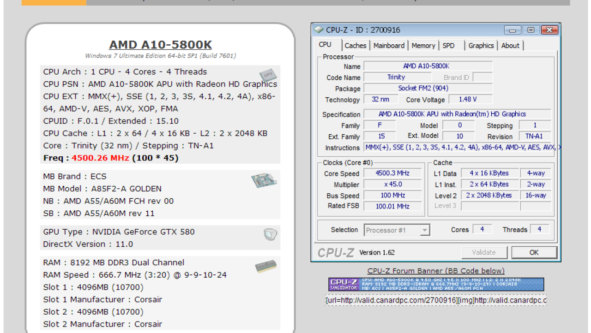The height and width of the screenshot is (333, 591).
Task: Click the CPUID F.0.1 / Extended line
Action: click(x=111, y=121)
